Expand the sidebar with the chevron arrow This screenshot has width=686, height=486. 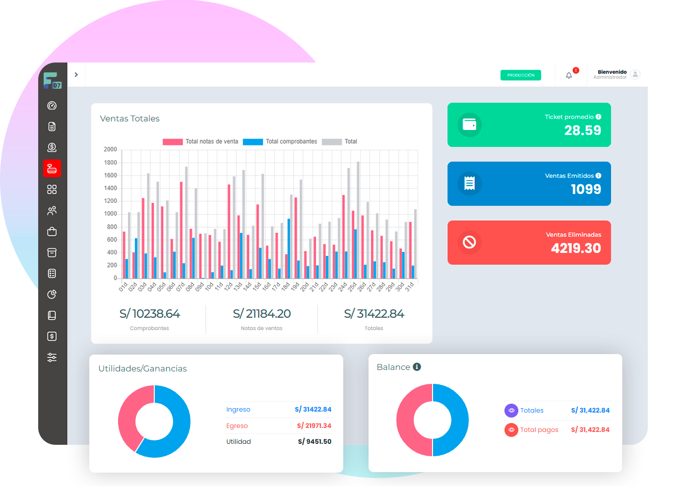pos(76,75)
